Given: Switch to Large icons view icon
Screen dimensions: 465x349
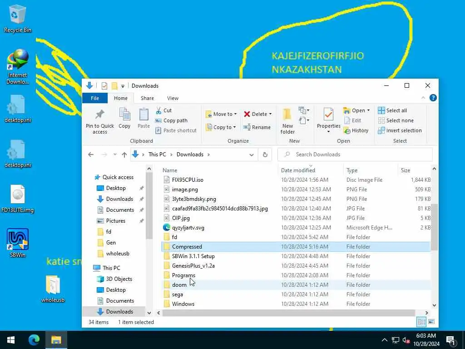Looking at the screenshot, I should click(431, 322).
